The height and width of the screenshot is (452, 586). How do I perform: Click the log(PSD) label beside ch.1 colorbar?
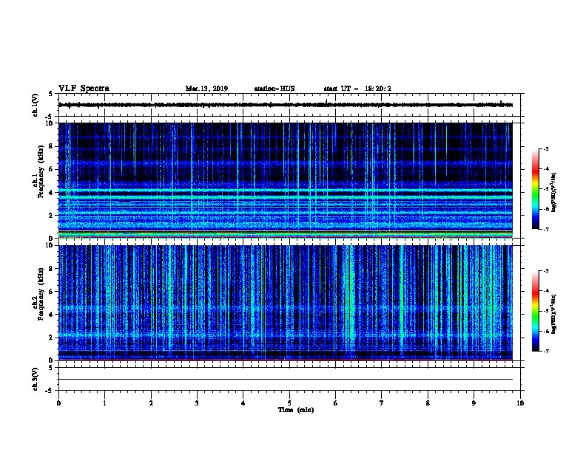point(554,192)
